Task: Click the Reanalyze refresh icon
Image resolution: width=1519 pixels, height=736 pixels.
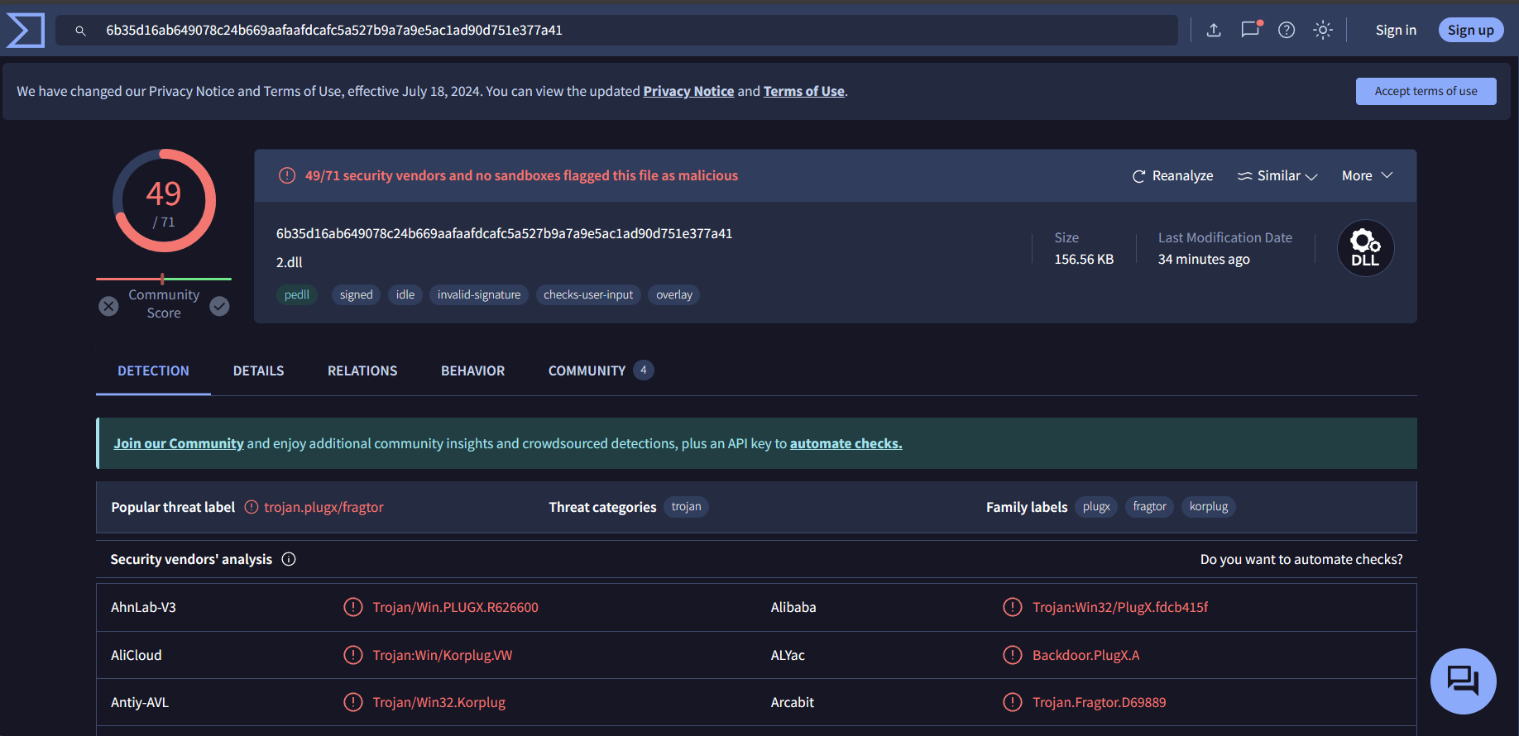Action: (1139, 176)
